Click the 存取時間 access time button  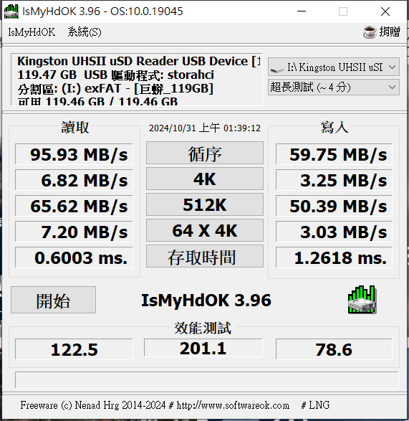point(205,257)
